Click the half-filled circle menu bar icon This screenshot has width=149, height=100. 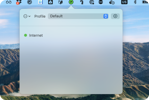[x=101, y=2]
